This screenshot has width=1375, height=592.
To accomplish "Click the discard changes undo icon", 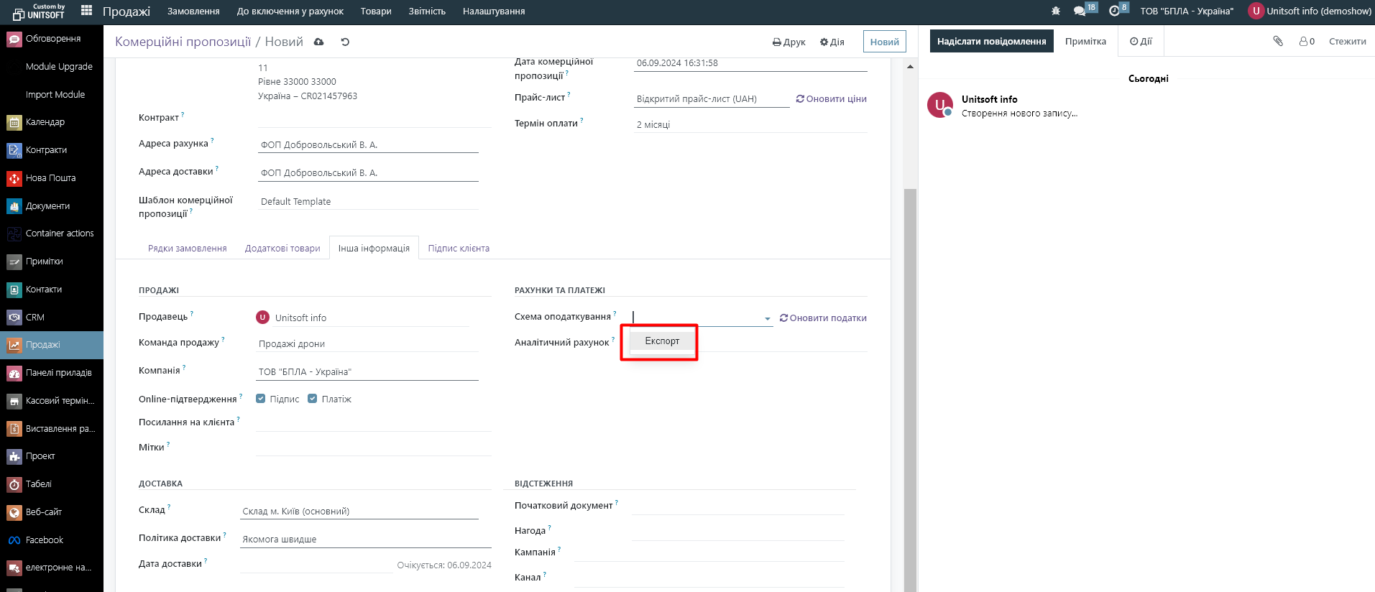I will point(345,42).
